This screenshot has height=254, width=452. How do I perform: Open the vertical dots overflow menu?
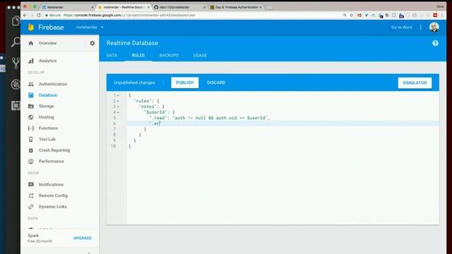(421, 27)
